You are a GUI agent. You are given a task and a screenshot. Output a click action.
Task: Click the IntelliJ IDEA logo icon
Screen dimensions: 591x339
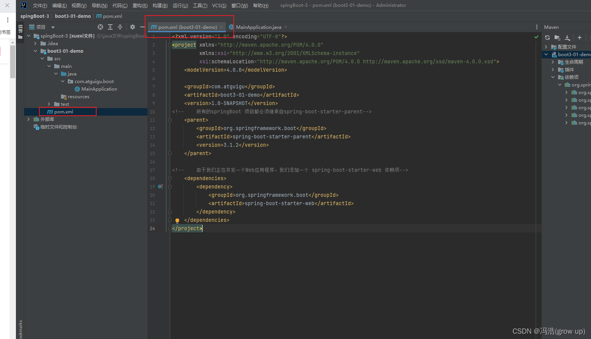click(23, 5)
